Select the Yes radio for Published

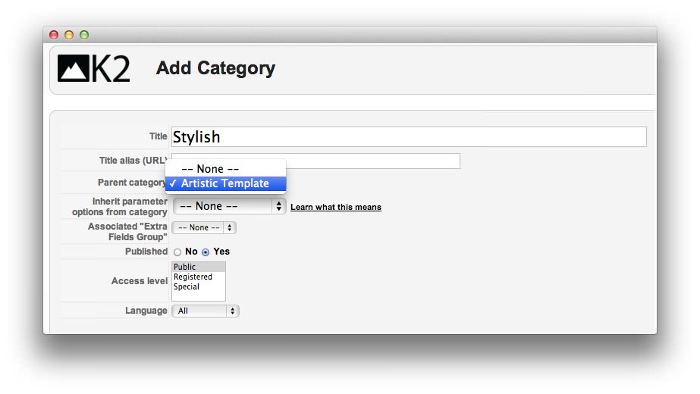pyautogui.click(x=206, y=252)
